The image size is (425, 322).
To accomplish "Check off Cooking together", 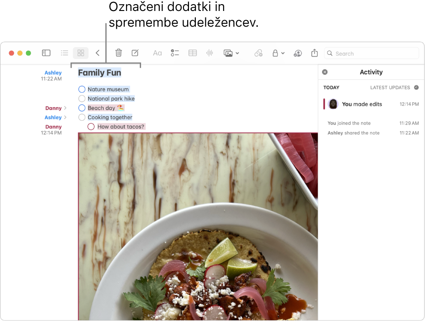I will [x=82, y=117].
